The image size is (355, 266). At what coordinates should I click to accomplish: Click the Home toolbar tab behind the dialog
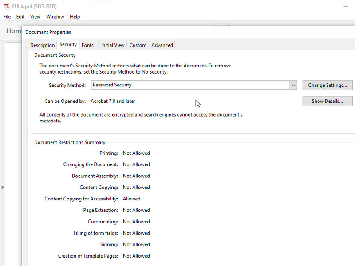(14, 31)
